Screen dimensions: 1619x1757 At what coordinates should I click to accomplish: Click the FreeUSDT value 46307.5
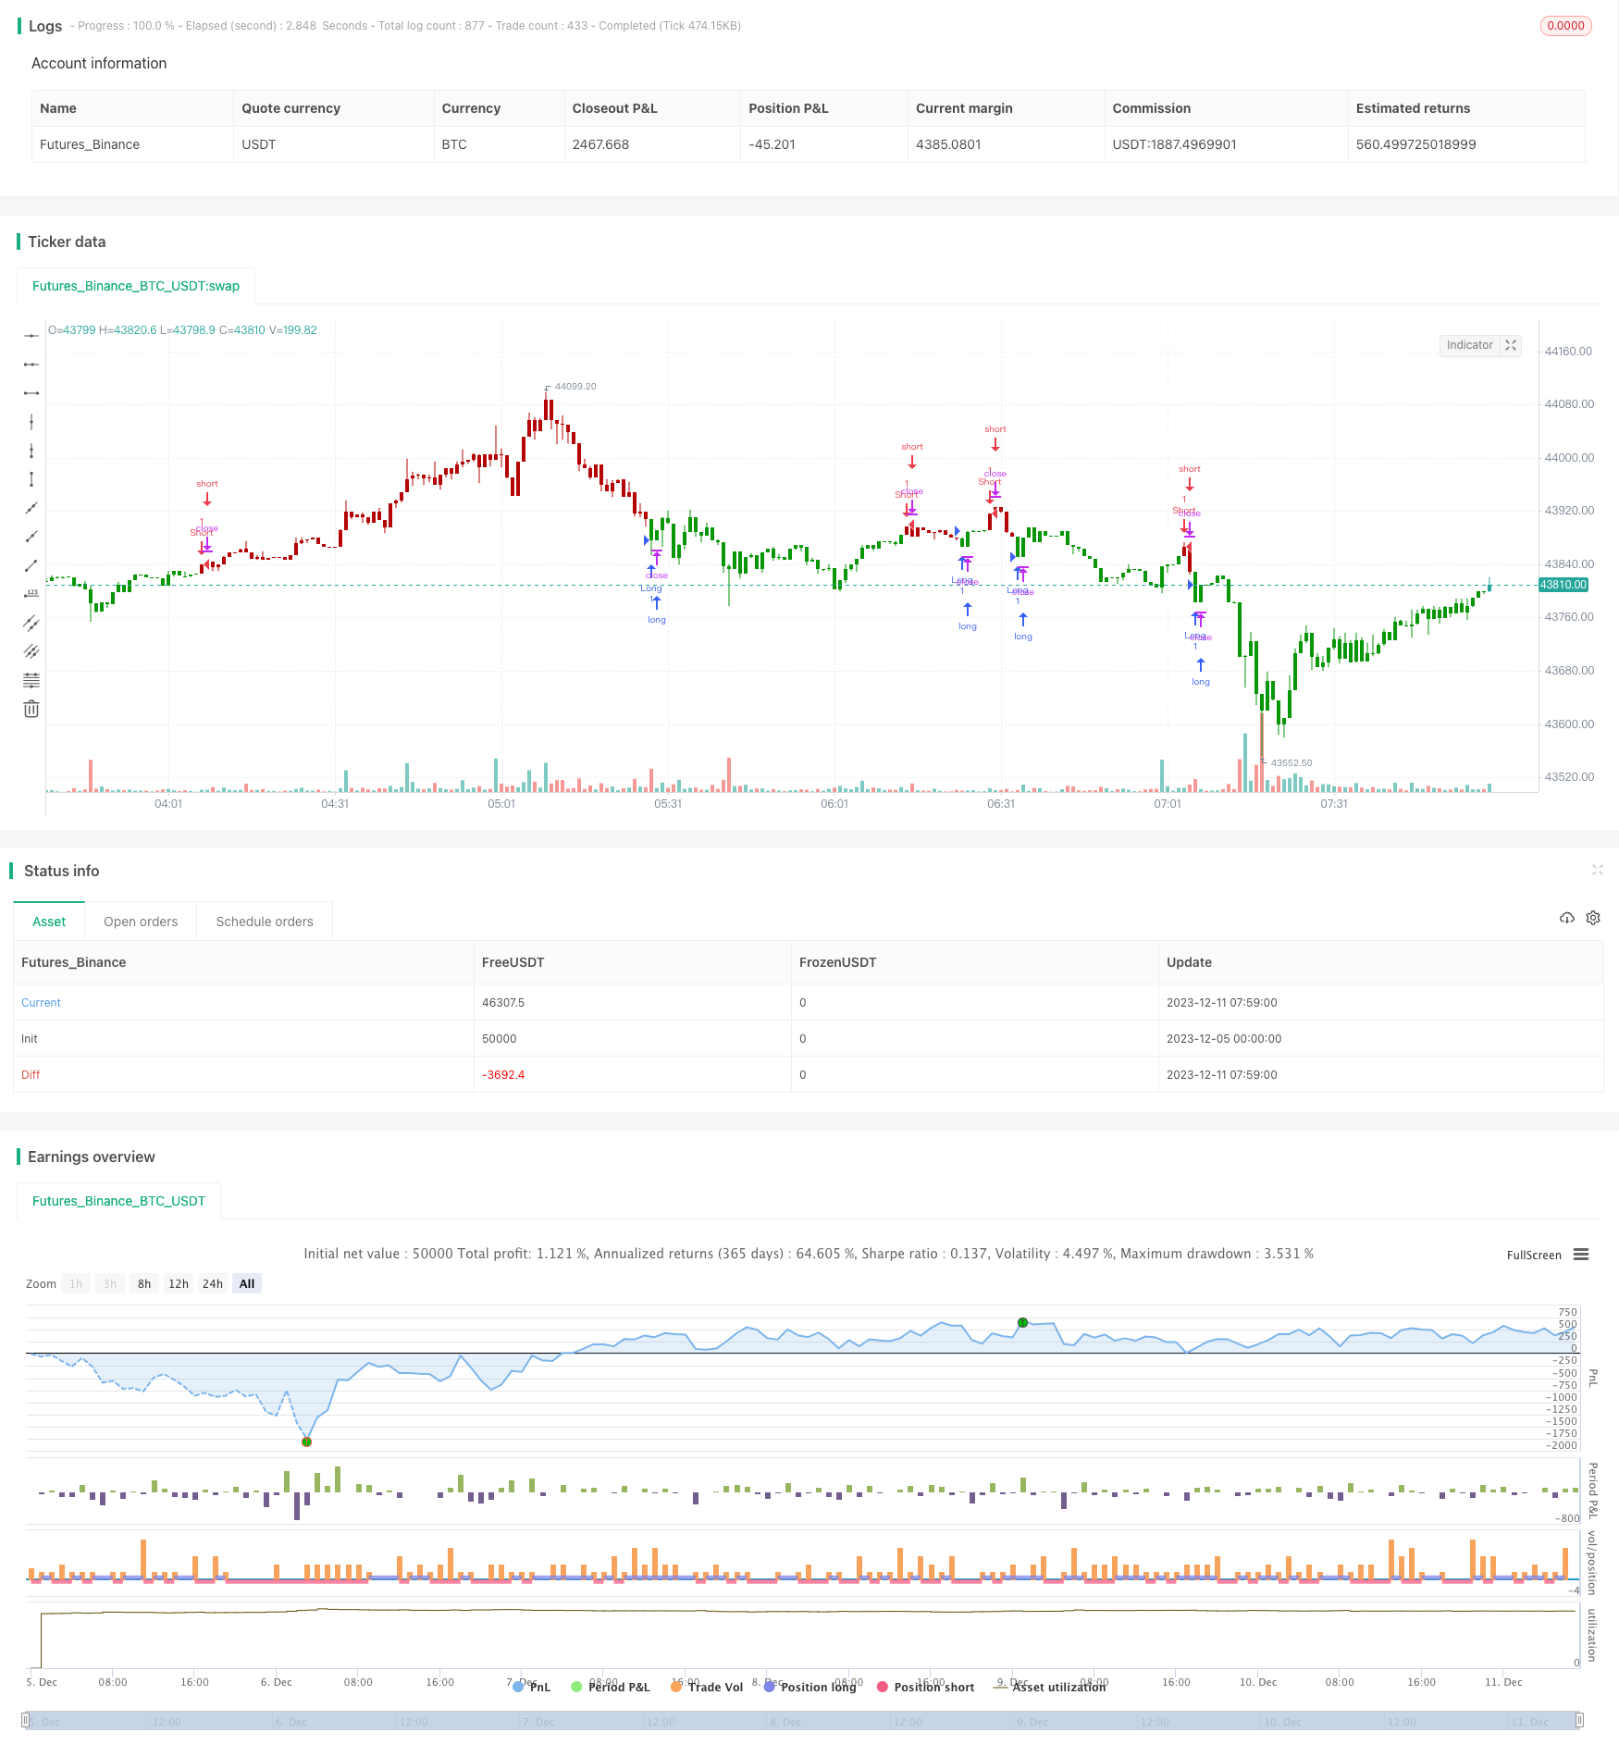pyautogui.click(x=503, y=1002)
